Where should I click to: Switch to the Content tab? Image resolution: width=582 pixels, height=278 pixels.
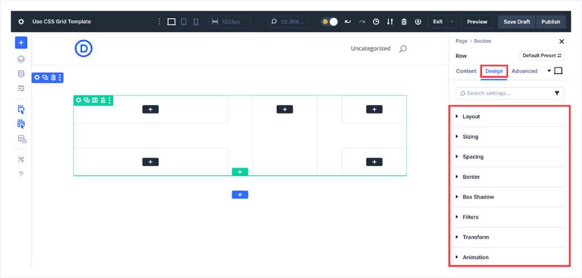point(466,71)
